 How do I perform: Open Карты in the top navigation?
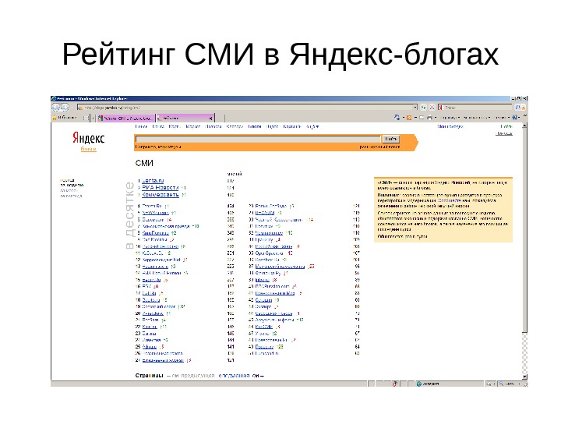tap(175, 126)
